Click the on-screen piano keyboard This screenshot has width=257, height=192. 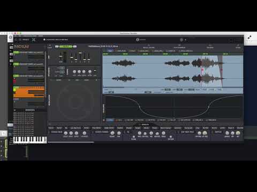click(x=30, y=140)
